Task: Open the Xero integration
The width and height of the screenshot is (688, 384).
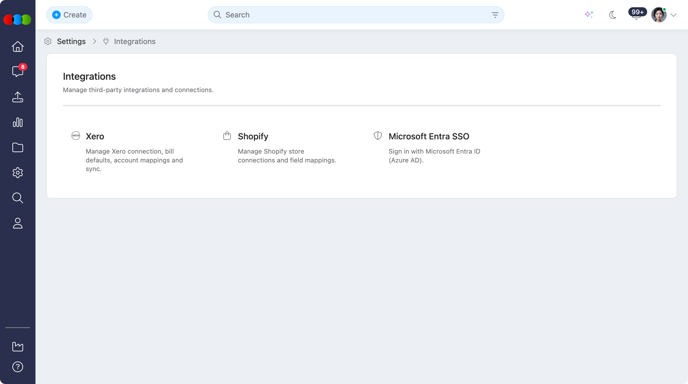Action: pyautogui.click(x=95, y=136)
